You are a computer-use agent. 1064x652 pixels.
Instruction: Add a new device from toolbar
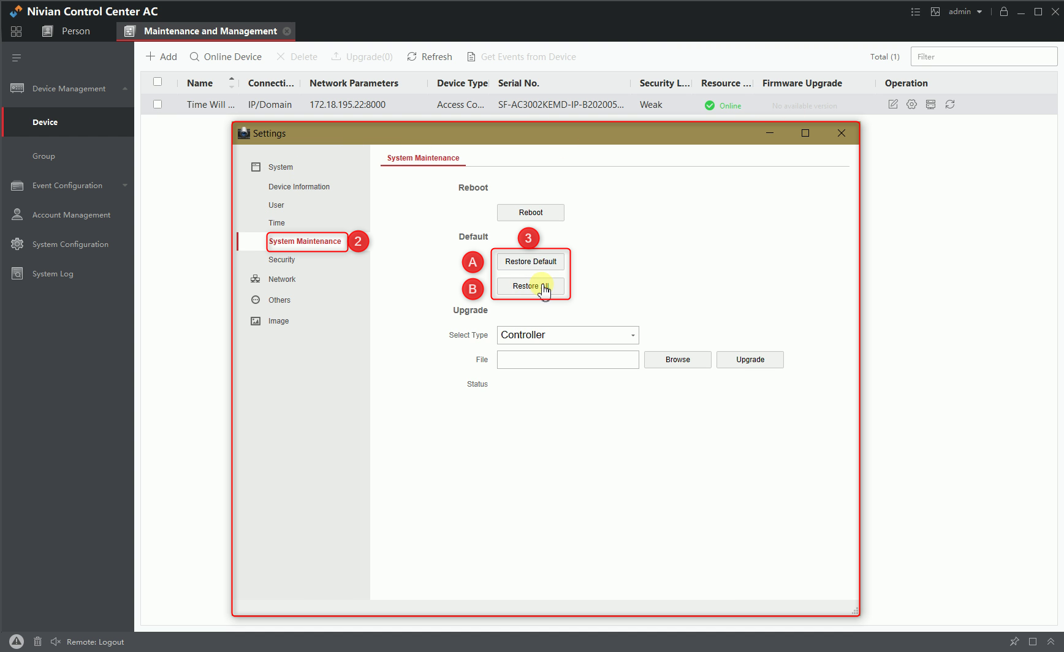161,57
